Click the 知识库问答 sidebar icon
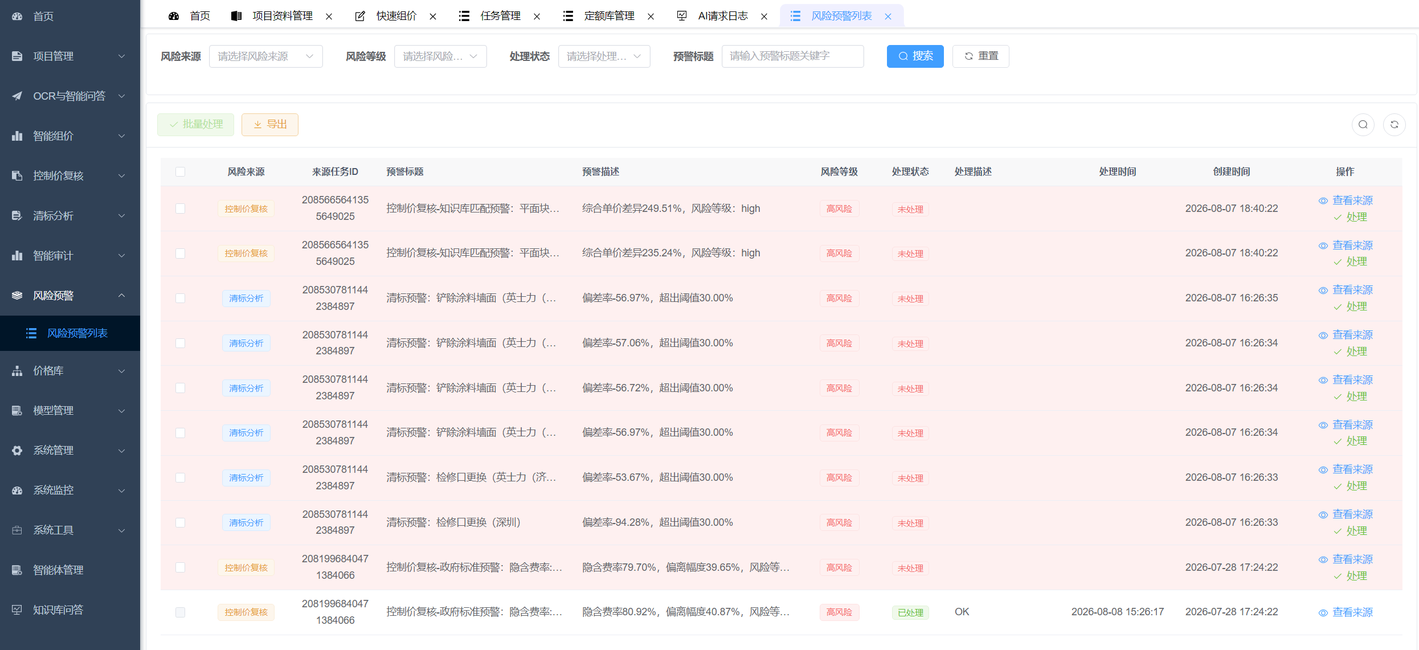Viewport: 1419px width, 650px height. (x=17, y=610)
